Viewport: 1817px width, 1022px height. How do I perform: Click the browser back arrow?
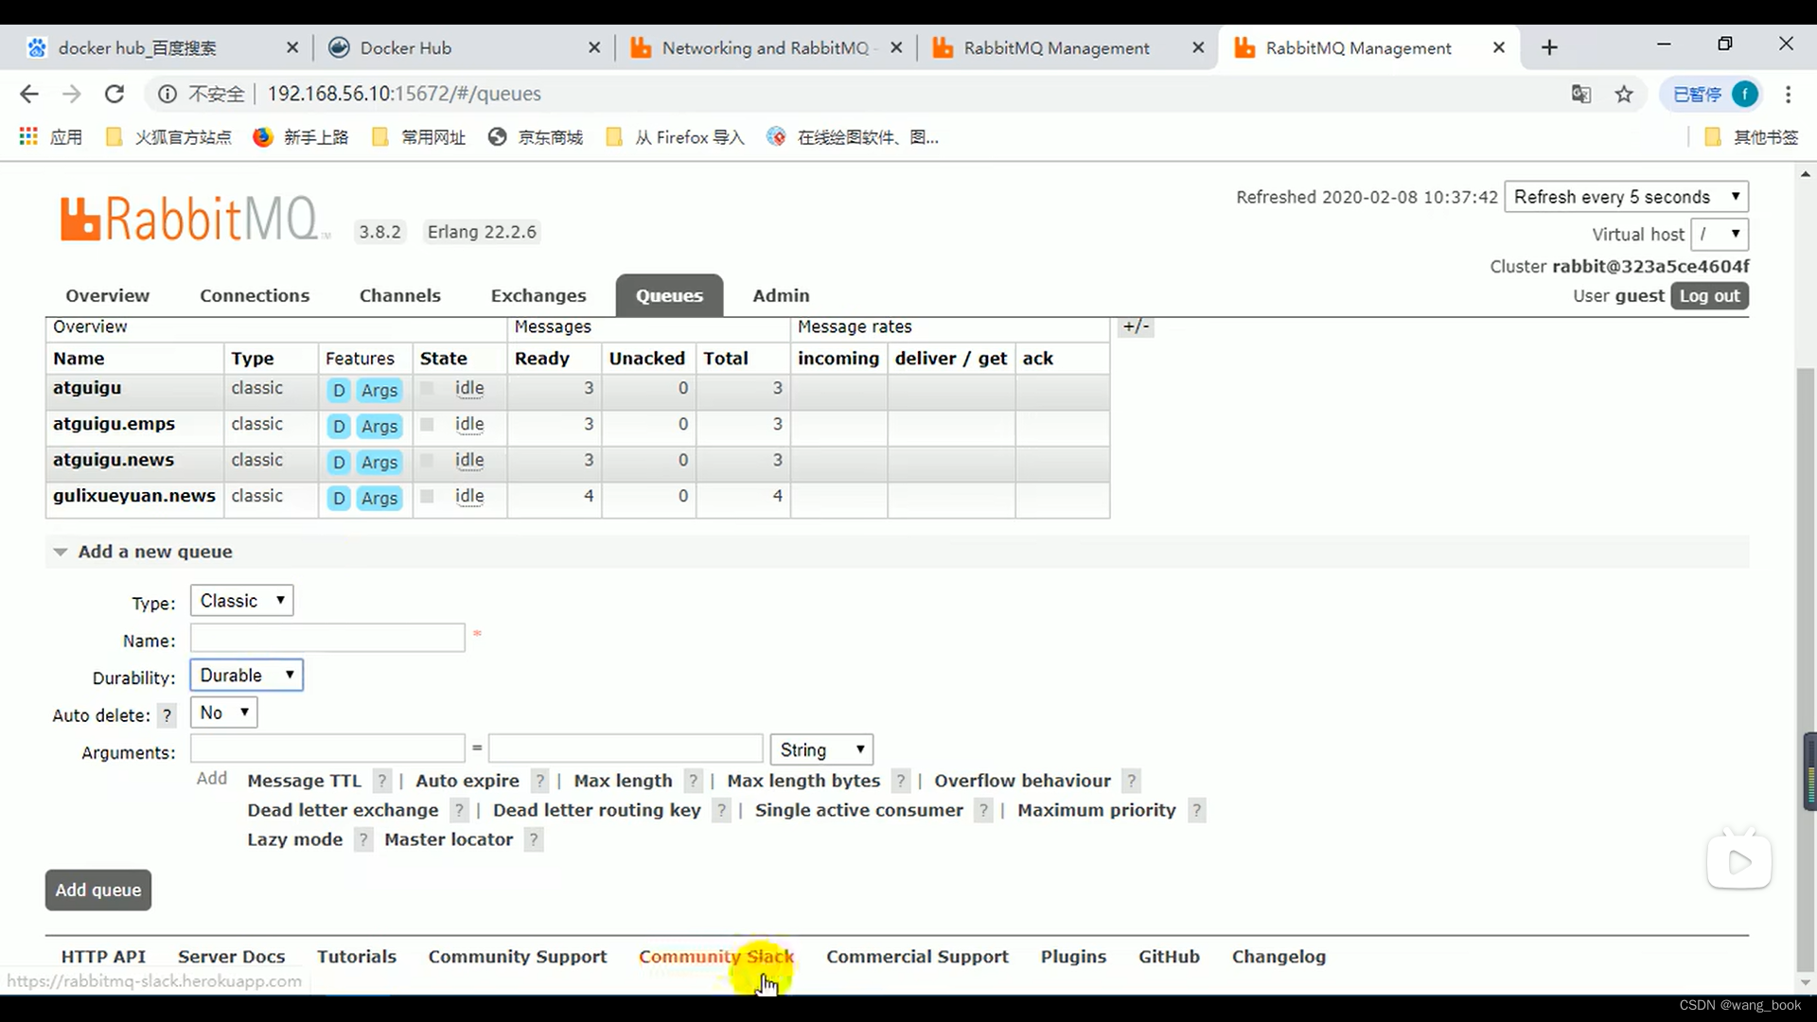tap(28, 94)
